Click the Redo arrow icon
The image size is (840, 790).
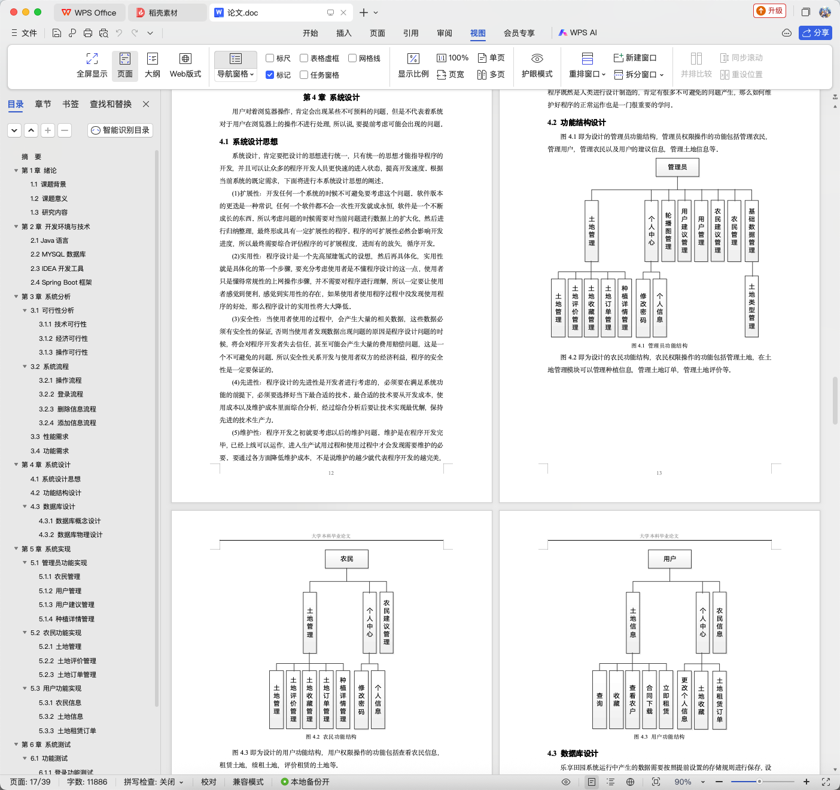click(x=135, y=33)
